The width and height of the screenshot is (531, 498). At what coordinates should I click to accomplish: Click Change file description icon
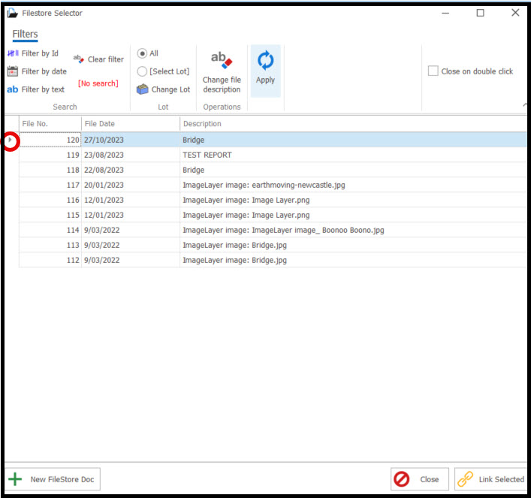click(222, 59)
